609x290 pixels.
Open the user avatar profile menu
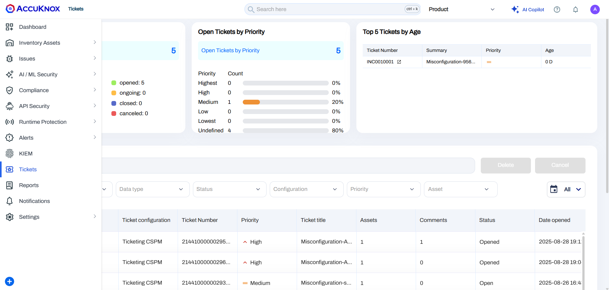(595, 9)
